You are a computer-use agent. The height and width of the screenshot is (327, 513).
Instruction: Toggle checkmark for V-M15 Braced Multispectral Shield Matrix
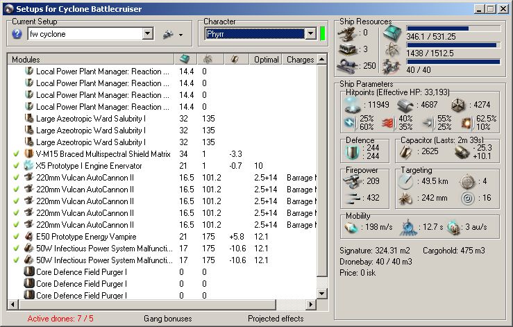pos(16,154)
